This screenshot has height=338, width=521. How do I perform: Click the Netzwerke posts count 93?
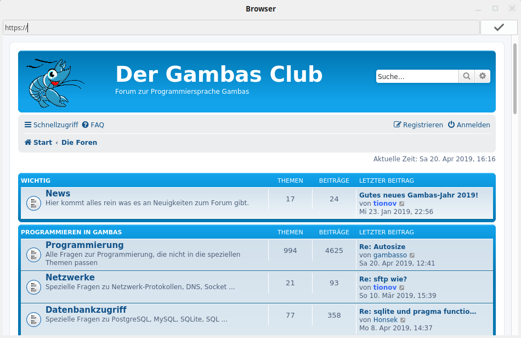pos(334,283)
